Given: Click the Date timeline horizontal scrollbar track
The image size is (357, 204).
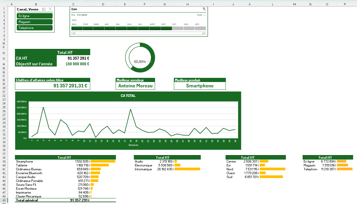Looking at the screenshot, I should [x=139, y=33].
